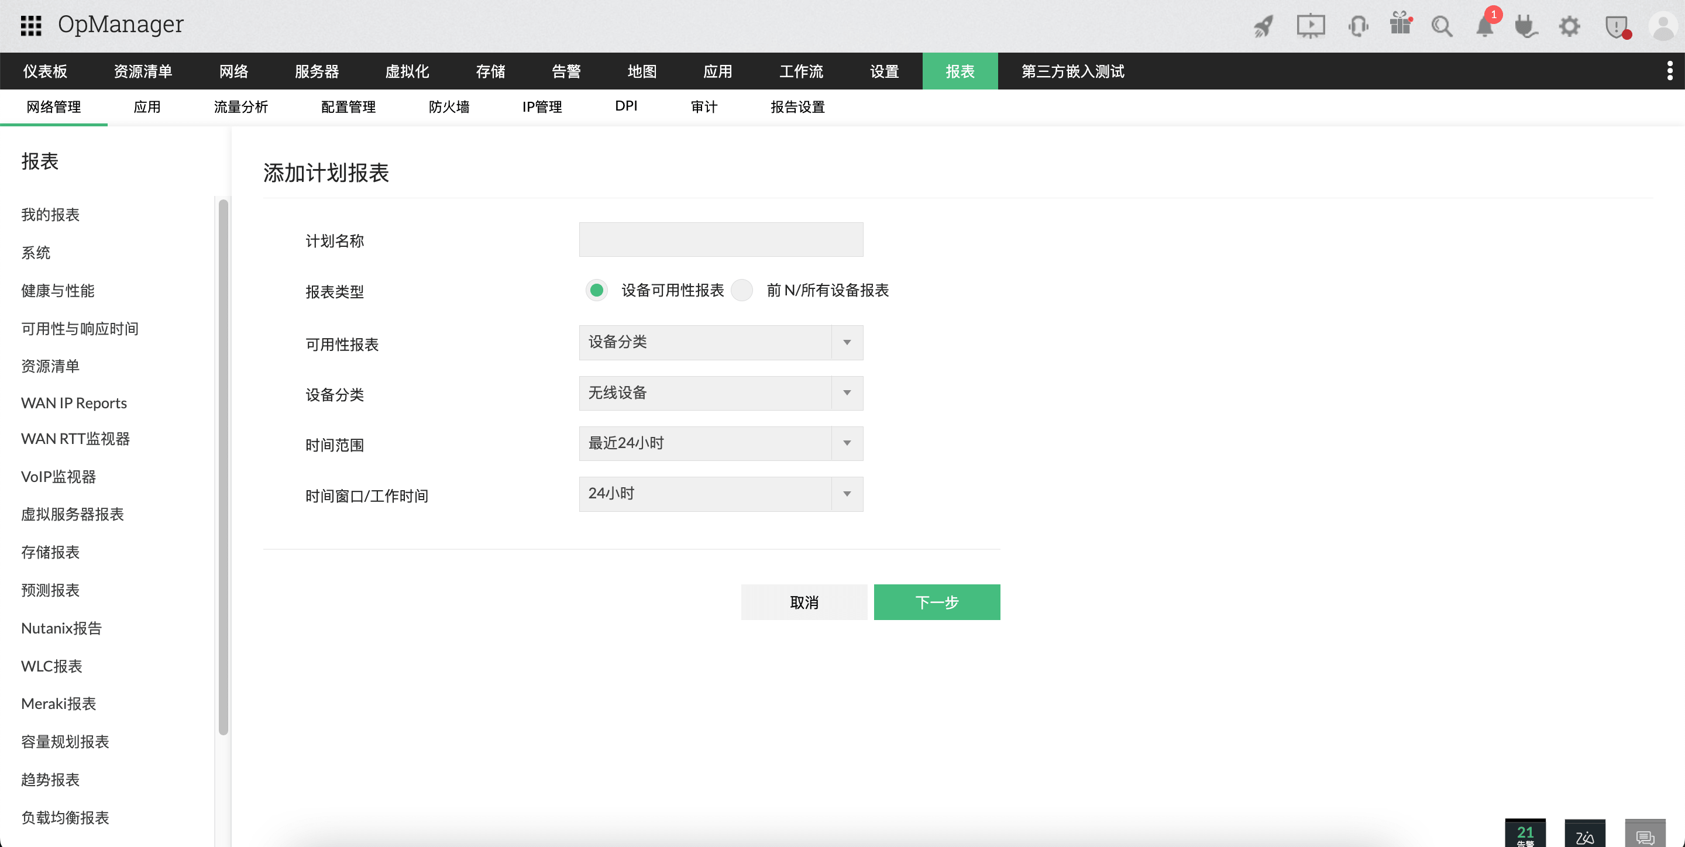Click the getting started rocket icon
This screenshot has height=847, width=1685.
coord(1263,26)
